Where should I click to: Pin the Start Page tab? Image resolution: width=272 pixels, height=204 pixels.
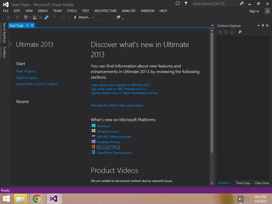point(27,25)
